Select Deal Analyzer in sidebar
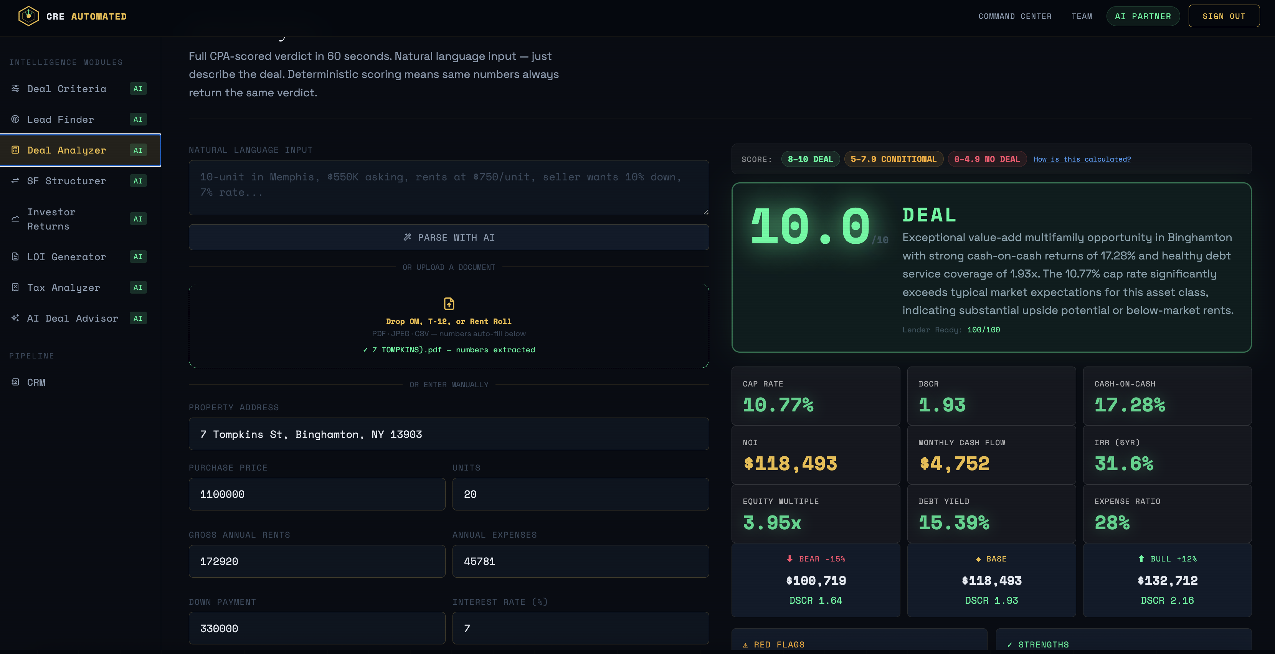The width and height of the screenshot is (1275, 654). [80, 150]
